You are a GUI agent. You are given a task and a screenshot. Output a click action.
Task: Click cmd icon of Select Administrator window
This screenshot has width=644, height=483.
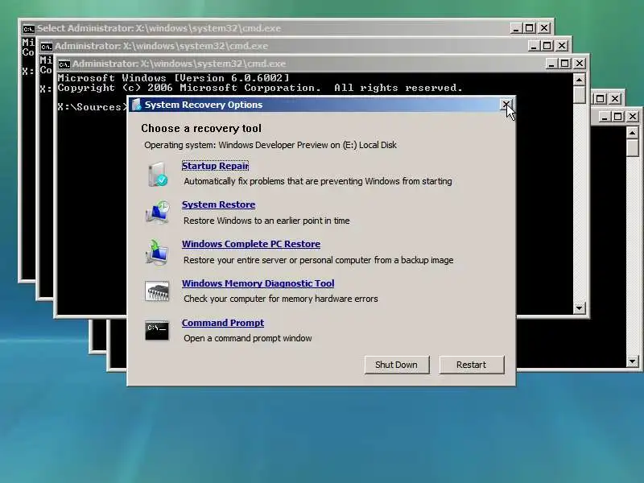(28, 29)
